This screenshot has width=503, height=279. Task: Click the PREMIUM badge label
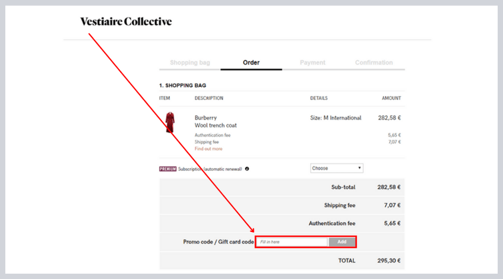click(x=168, y=169)
